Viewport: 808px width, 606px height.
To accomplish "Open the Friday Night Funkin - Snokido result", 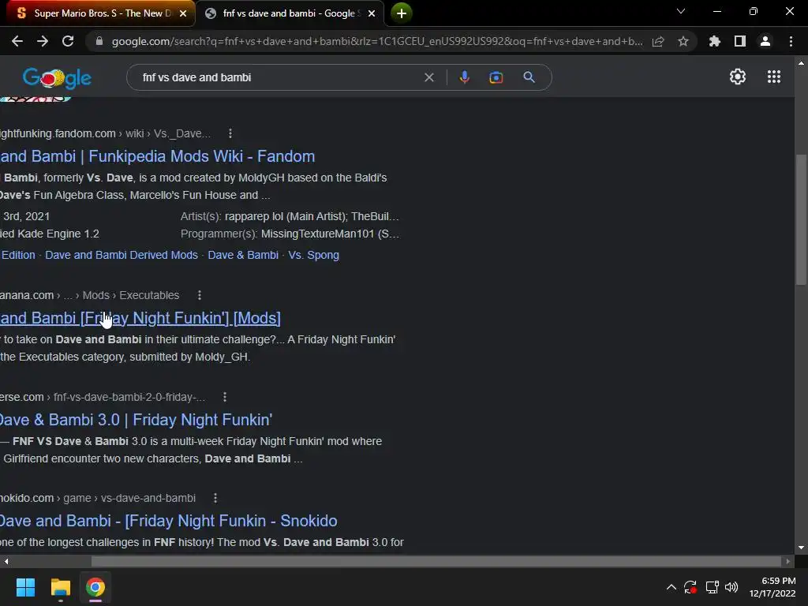I will click(x=169, y=521).
